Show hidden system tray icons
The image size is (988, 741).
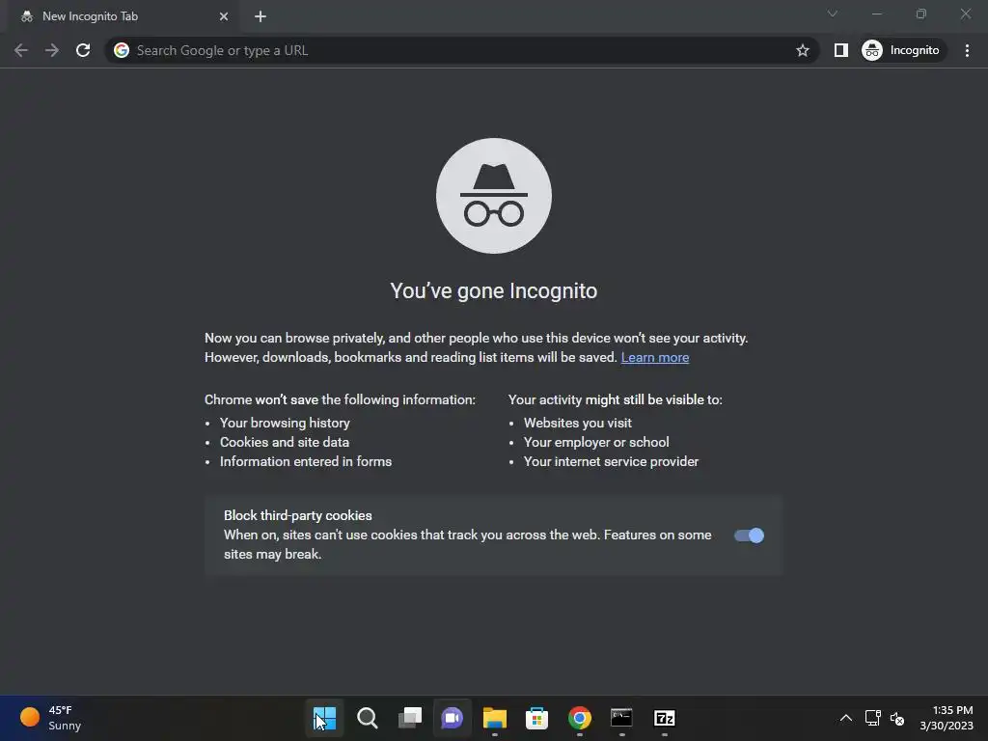846,718
